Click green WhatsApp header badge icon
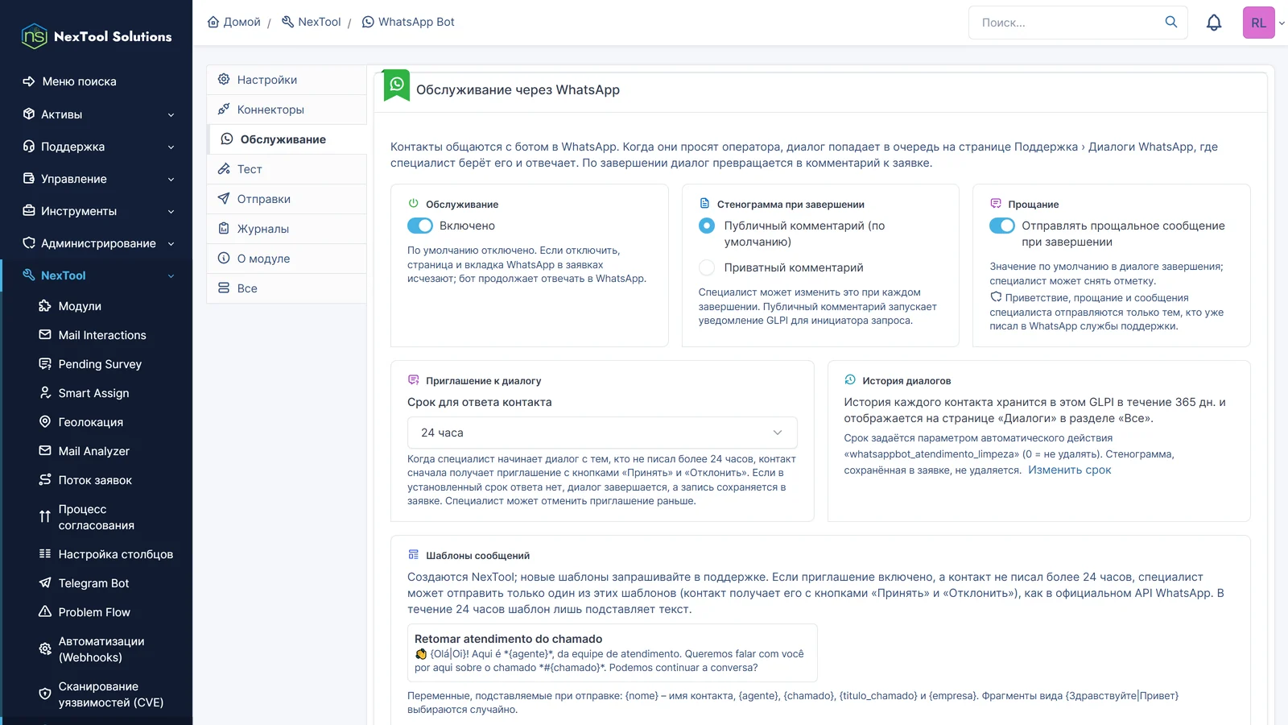Screen dimensions: 1288x725 click(x=397, y=85)
